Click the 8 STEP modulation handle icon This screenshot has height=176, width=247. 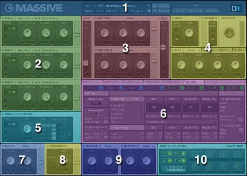coord(242,88)
